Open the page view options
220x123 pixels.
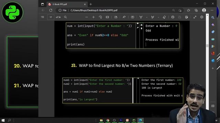pos(116,17)
